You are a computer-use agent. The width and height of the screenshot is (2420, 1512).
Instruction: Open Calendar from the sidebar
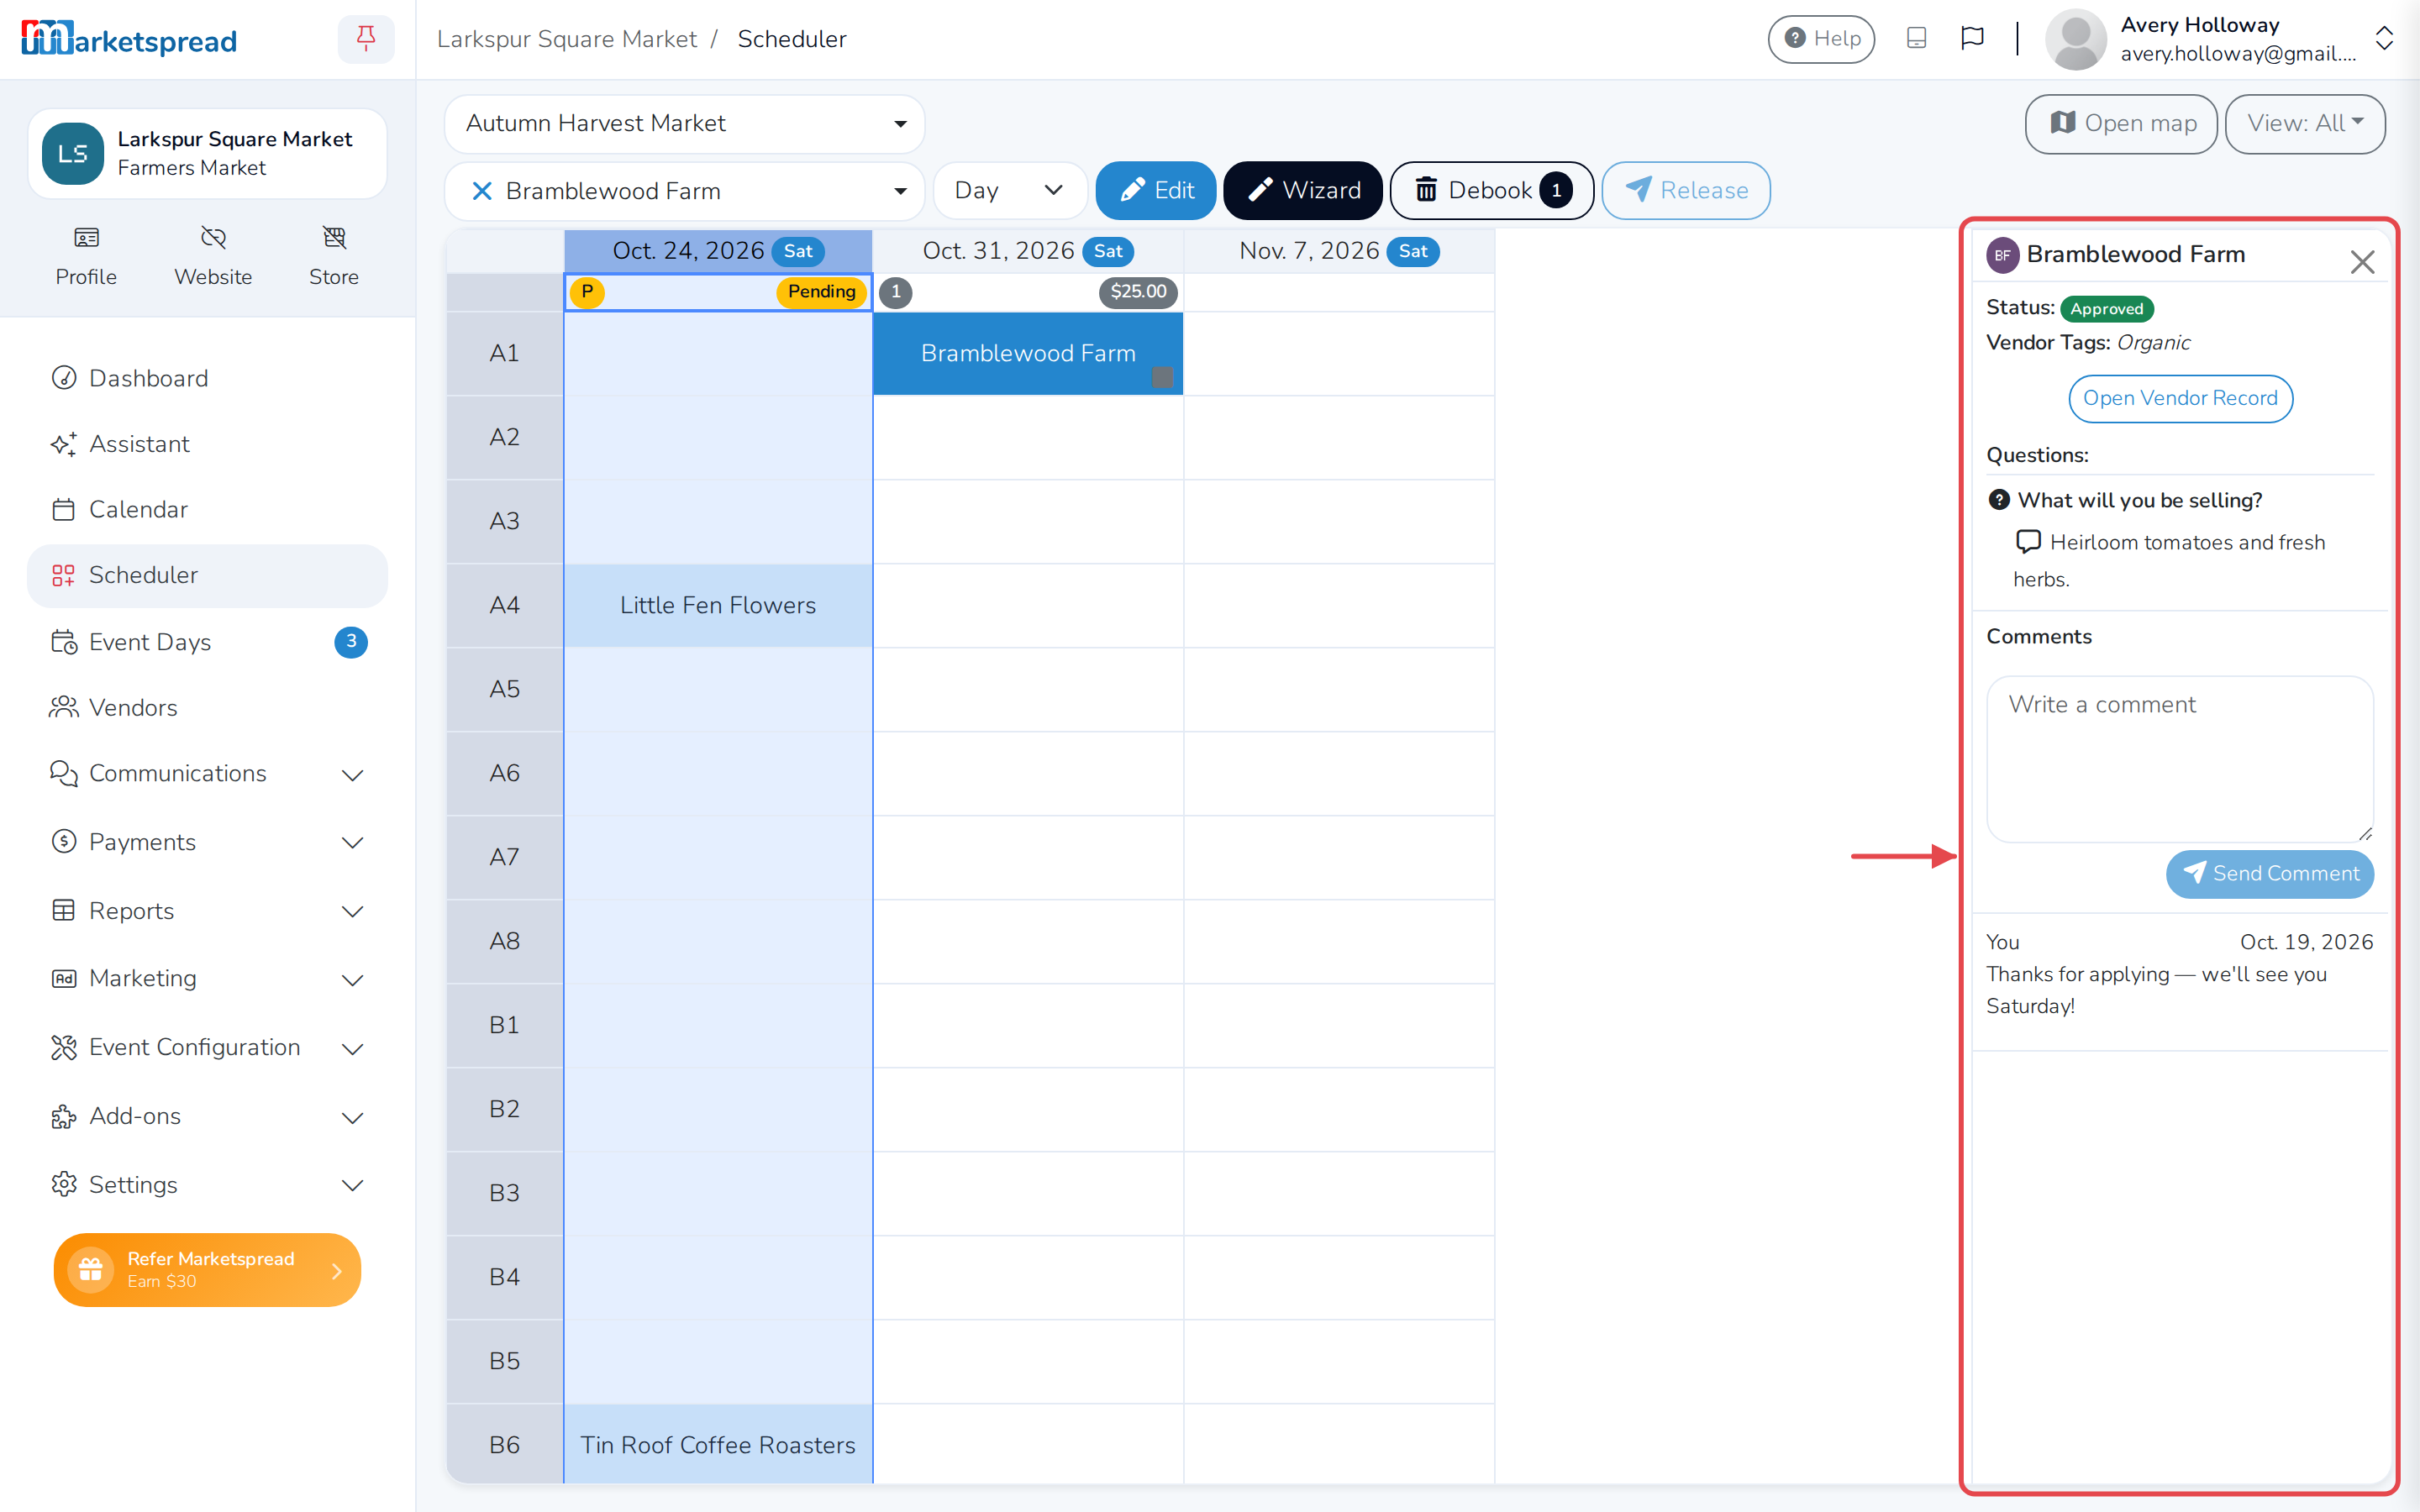[207, 510]
